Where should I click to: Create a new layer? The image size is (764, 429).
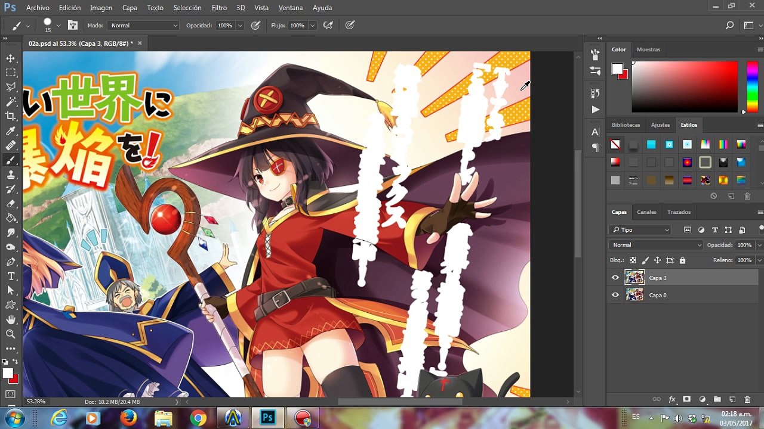(x=732, y=399)
